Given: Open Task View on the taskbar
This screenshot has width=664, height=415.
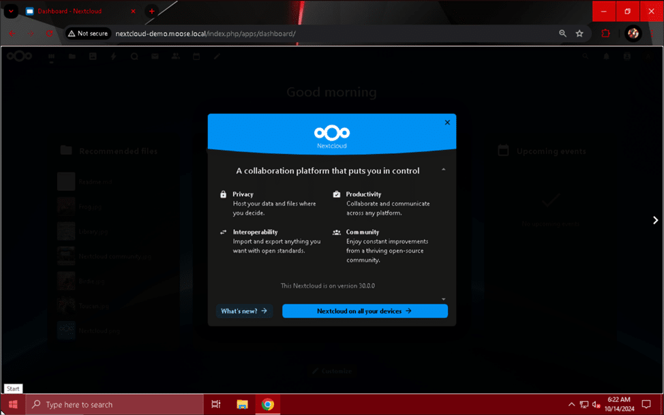Looking at the screenshot, I should pyautogui.click(x=216, y=404).
